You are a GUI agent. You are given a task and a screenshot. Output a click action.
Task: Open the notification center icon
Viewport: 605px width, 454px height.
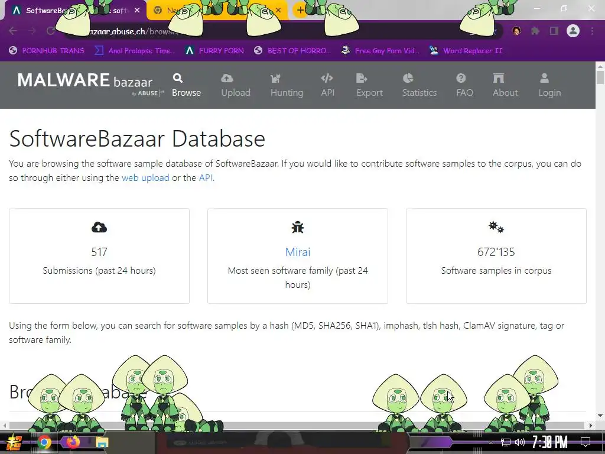(x=586, y=442)
